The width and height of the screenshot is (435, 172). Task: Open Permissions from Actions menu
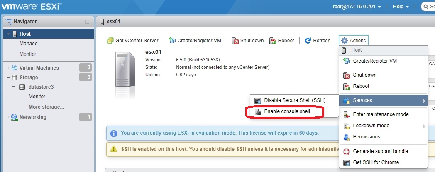click(x=366, y=137)
